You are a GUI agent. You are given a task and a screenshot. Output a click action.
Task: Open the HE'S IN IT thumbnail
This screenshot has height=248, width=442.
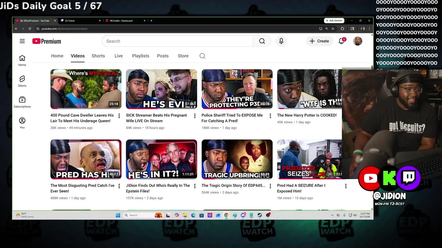[162, 159]
